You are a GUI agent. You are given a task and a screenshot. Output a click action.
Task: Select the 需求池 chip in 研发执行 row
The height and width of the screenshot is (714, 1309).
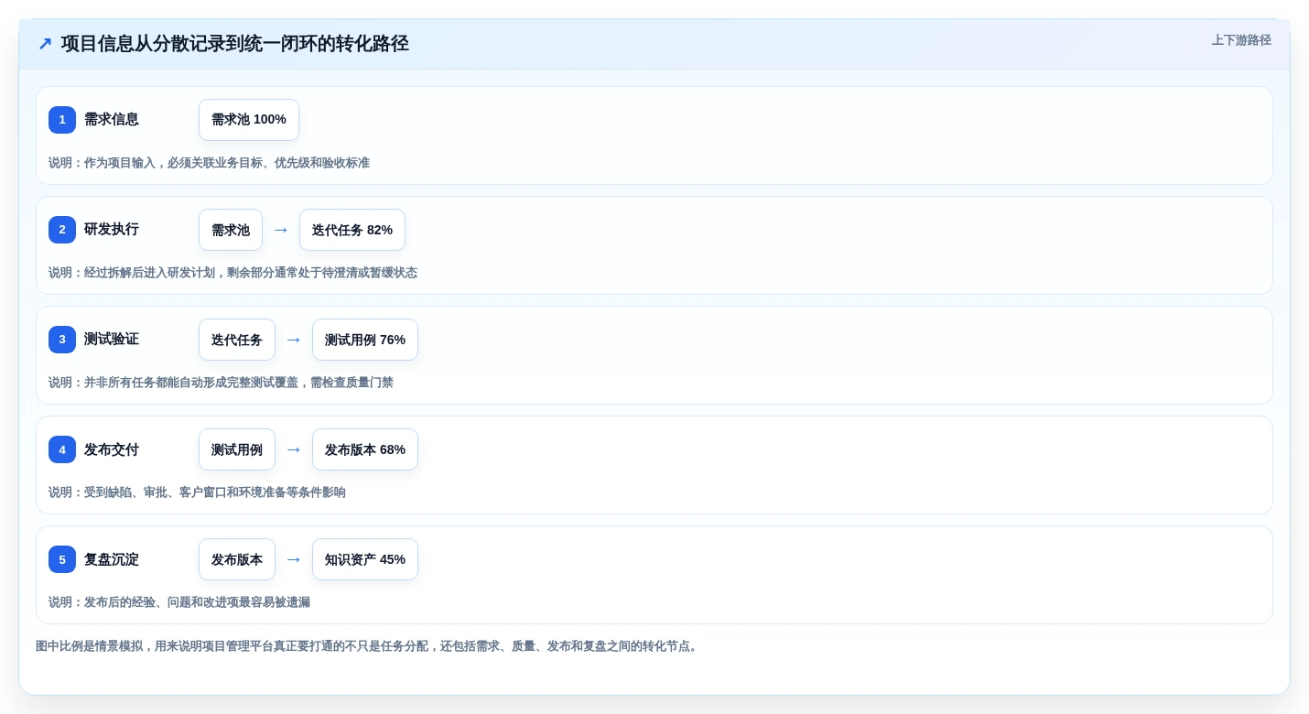coord(231,230)
